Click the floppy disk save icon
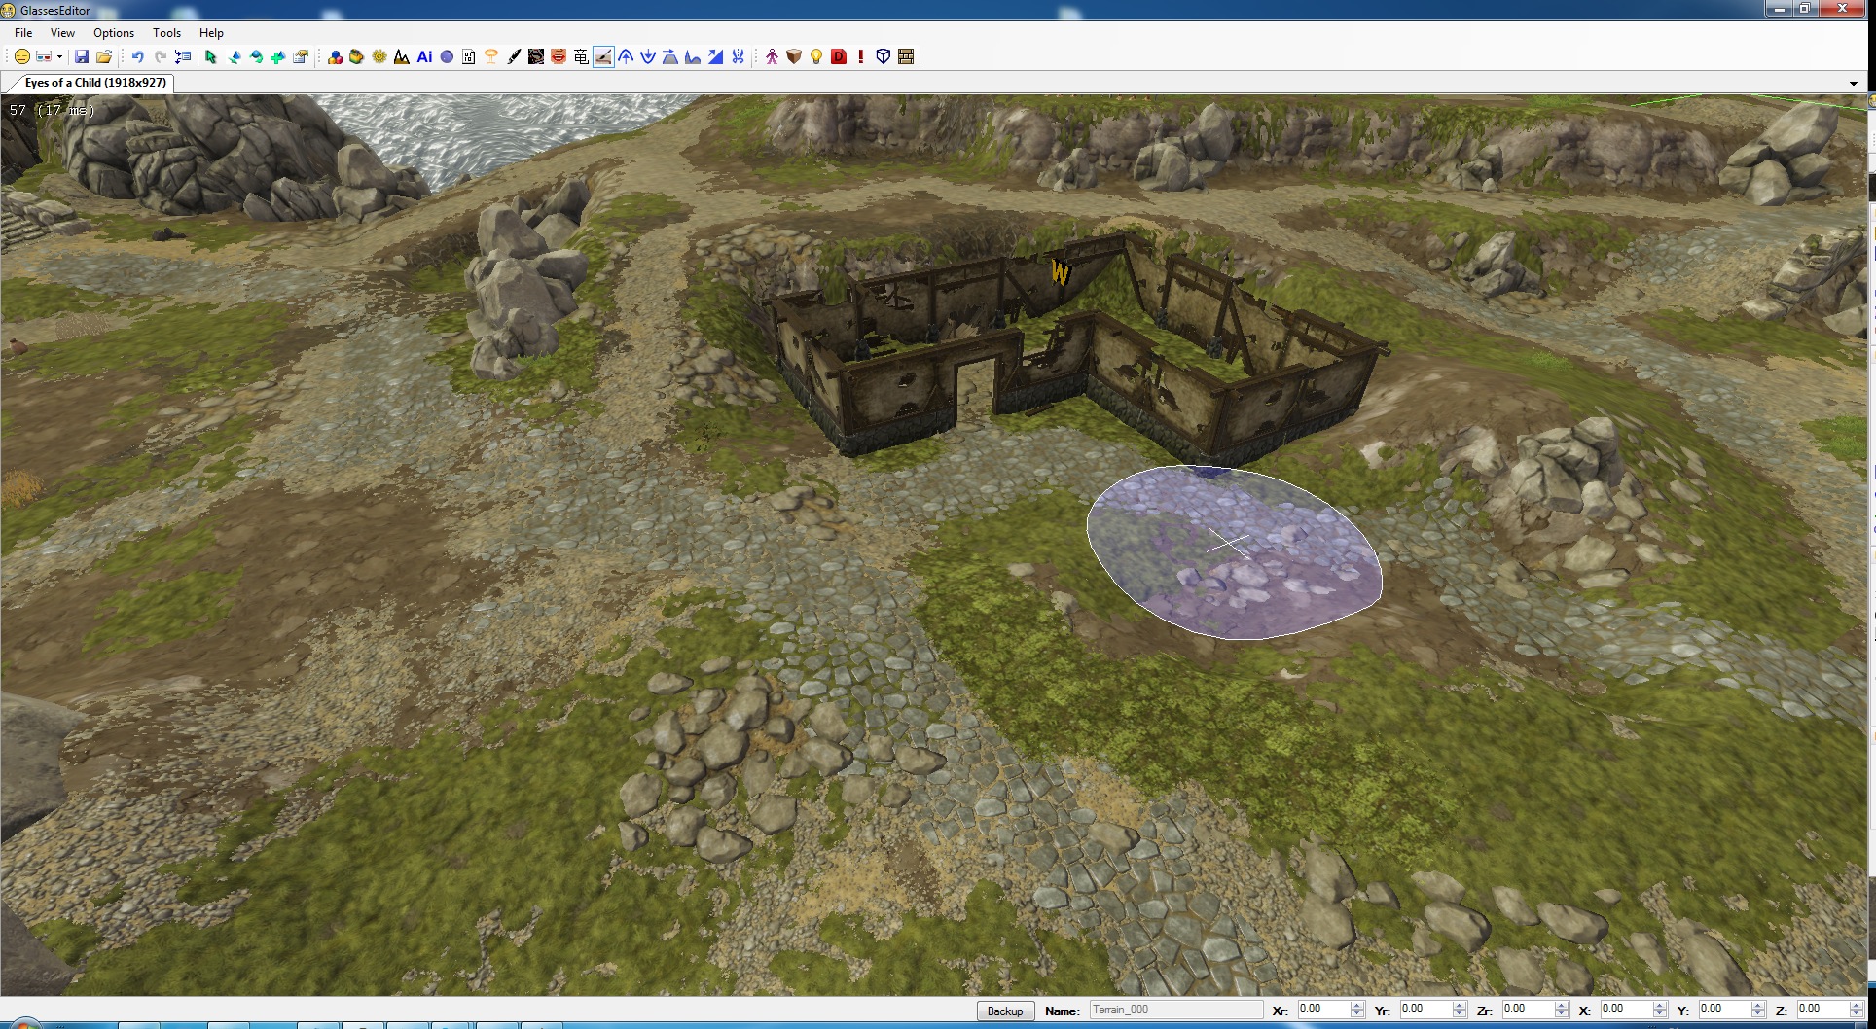The image size is (1876, 1029). coord(82,57)
